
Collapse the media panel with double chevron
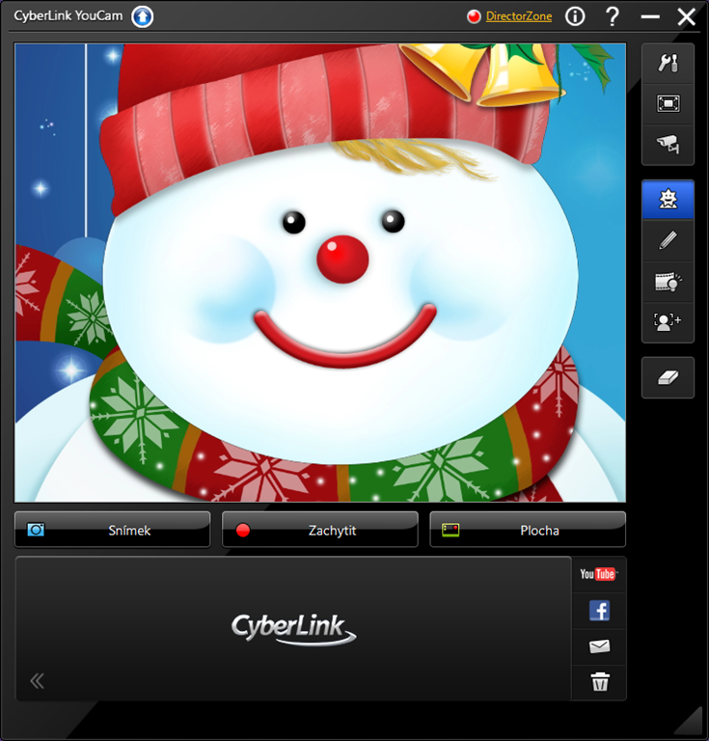[38, 681]
